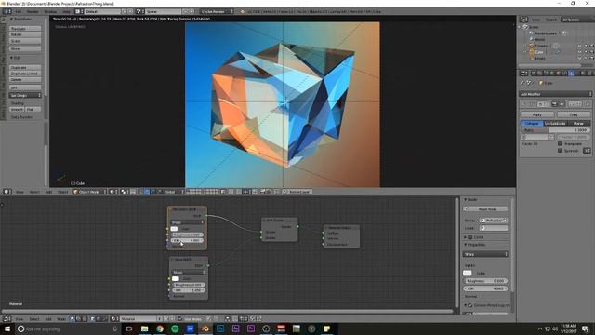Copy the Decimate modifier
Viewport: 595px width, 335px height.
tap(574, 114)
